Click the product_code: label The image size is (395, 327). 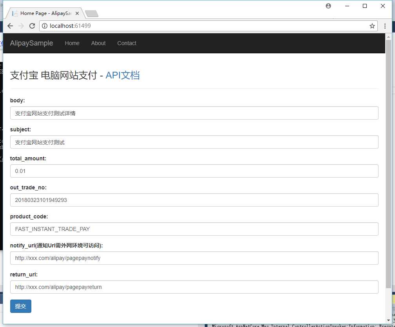point(29,216)
